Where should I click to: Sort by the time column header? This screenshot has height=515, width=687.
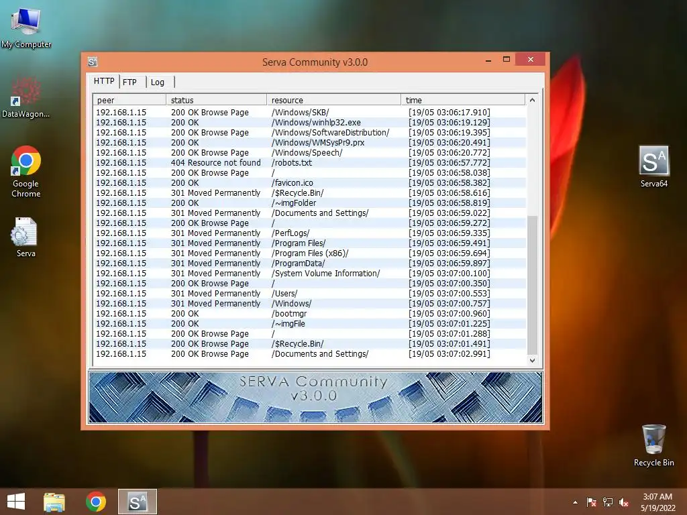463,100
